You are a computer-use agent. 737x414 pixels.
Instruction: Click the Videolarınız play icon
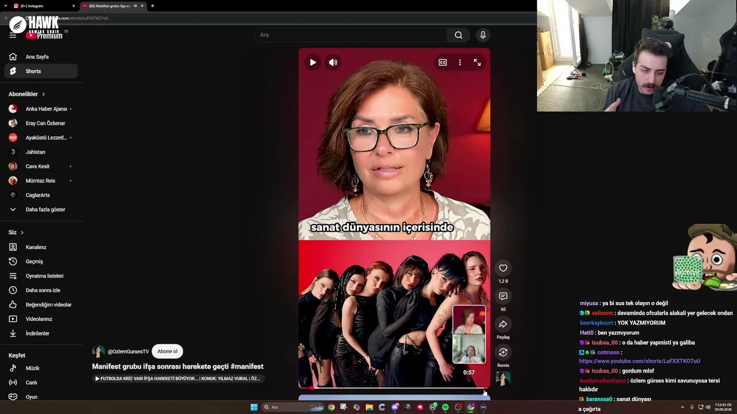tap(13, 319)
